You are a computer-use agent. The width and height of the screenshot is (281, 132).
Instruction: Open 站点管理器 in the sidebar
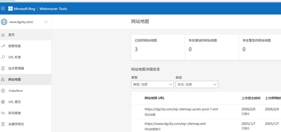pyautogui.click(x=26, y=68)
